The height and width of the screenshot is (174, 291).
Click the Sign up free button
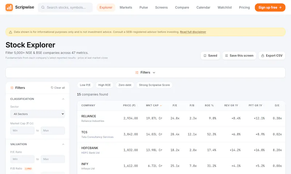pos(270,7)
